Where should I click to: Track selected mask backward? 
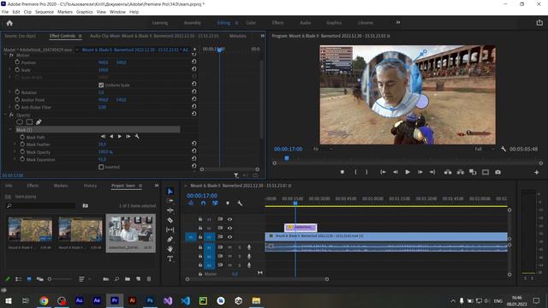pyautogui.click(x=111, y=137)
